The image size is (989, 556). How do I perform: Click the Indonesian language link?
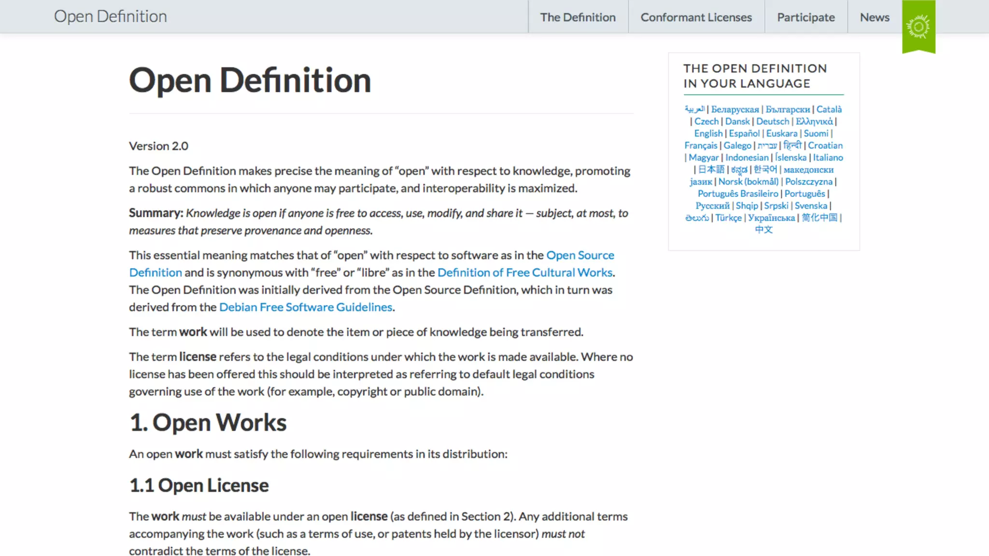point(747,157)
